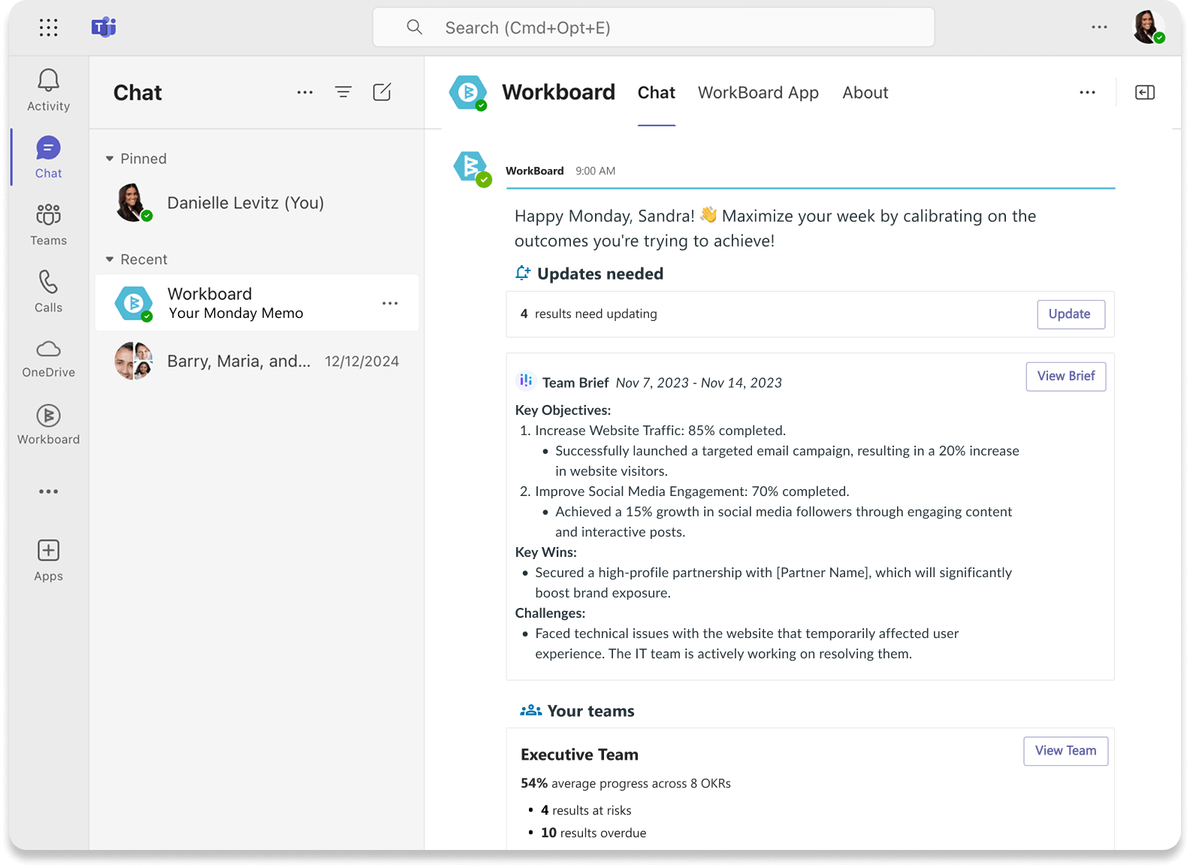1190x868 pixels.
Task: Open profile avatar in top right
Action: coord(1149,27)
